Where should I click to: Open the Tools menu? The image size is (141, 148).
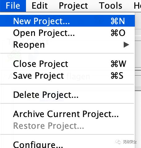[x=110, y=6]
